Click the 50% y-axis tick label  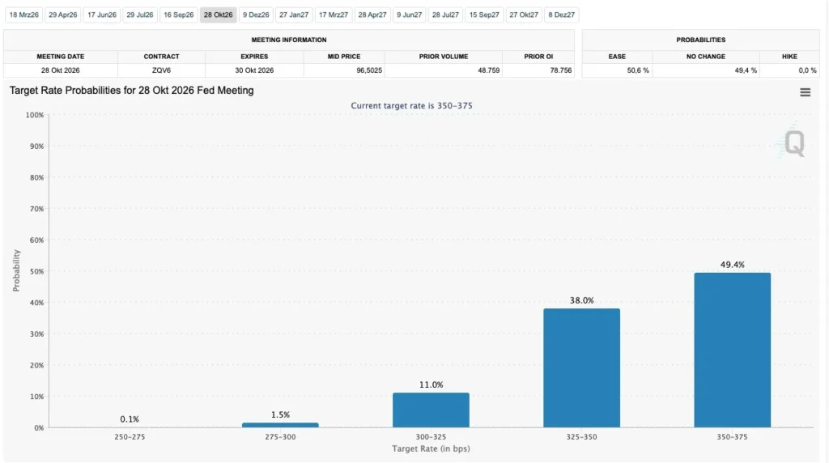(37, 272)
